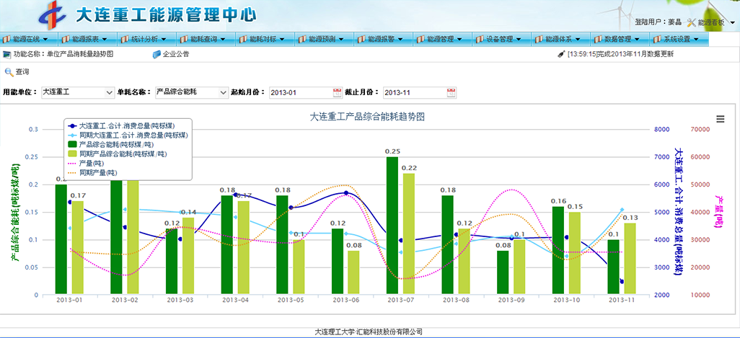
Task: Expand the 单耗名称 dropdown
Action: coord(222,92)
